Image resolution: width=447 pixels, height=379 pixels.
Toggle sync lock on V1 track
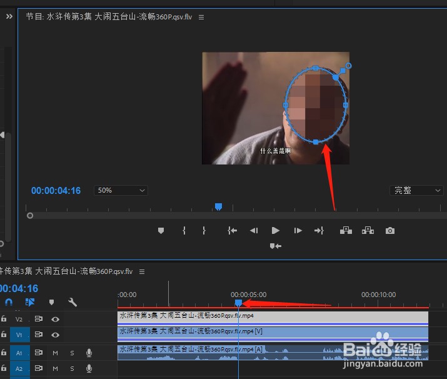(39, 334)
